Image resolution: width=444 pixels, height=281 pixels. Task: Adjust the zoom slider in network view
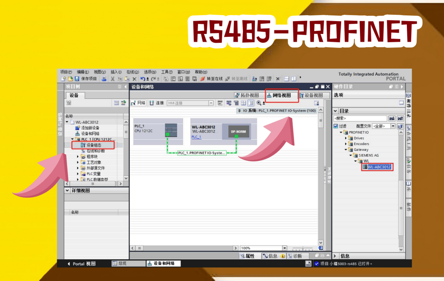303,248
